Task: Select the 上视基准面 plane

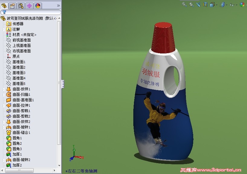Action: (18, 46)
